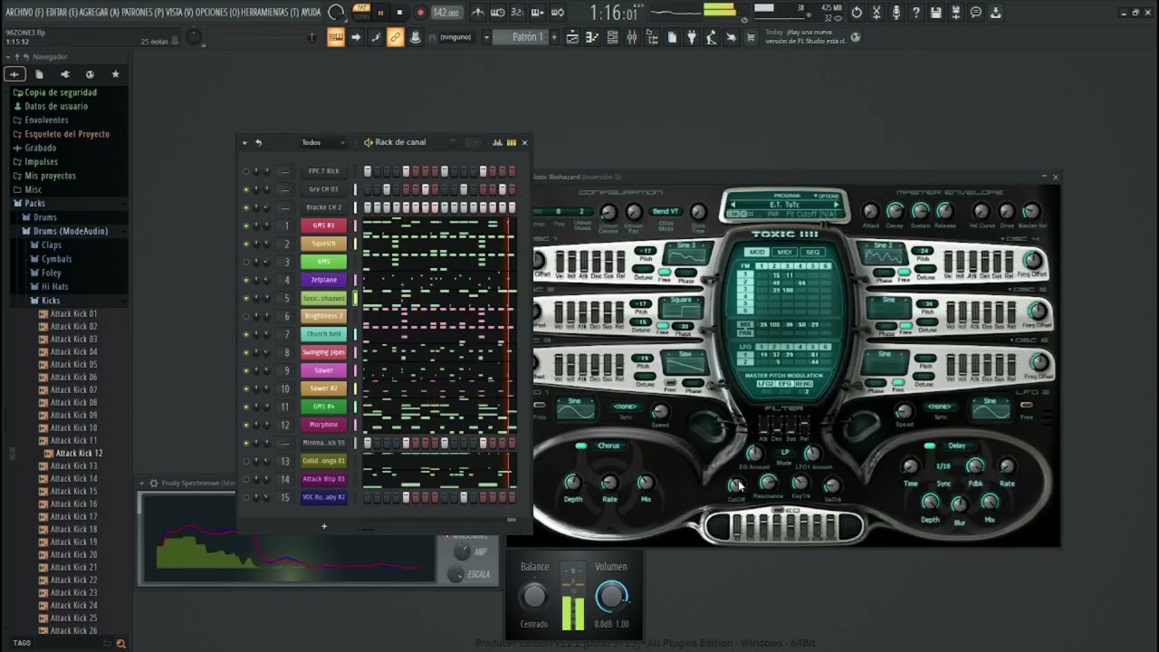Image resolution: width=1159 pixels, height=652 pixels.
Task: Click the files icon in the browser tab row
Action: pyautogui.click(x=39, y=74)
